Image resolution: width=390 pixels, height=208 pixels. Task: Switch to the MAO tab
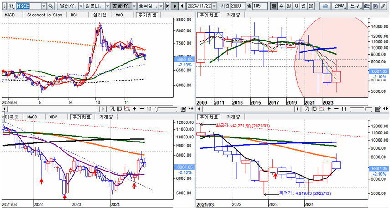(119, 15)
